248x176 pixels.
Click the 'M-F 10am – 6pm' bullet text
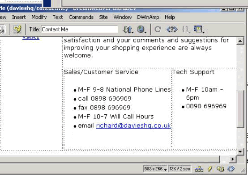(x=205, y=93)
